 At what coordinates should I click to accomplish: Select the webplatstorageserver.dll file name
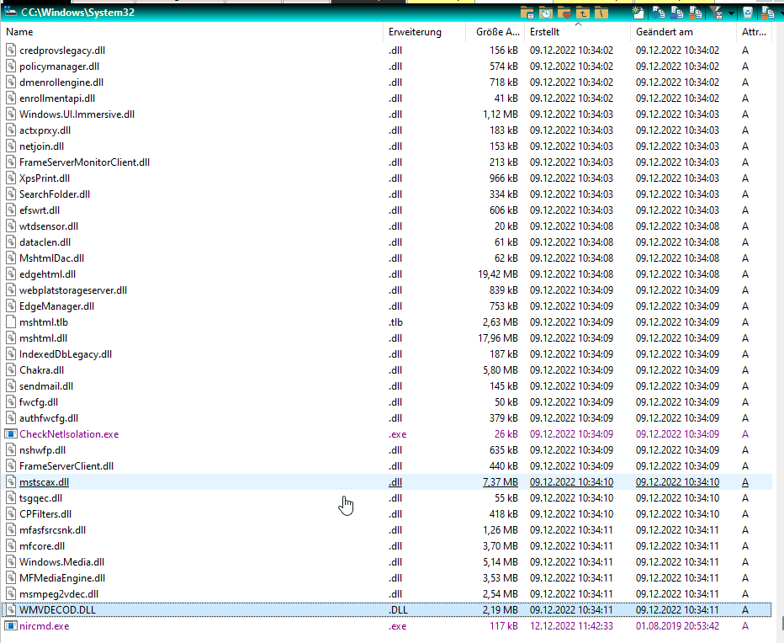pos(73,290)
